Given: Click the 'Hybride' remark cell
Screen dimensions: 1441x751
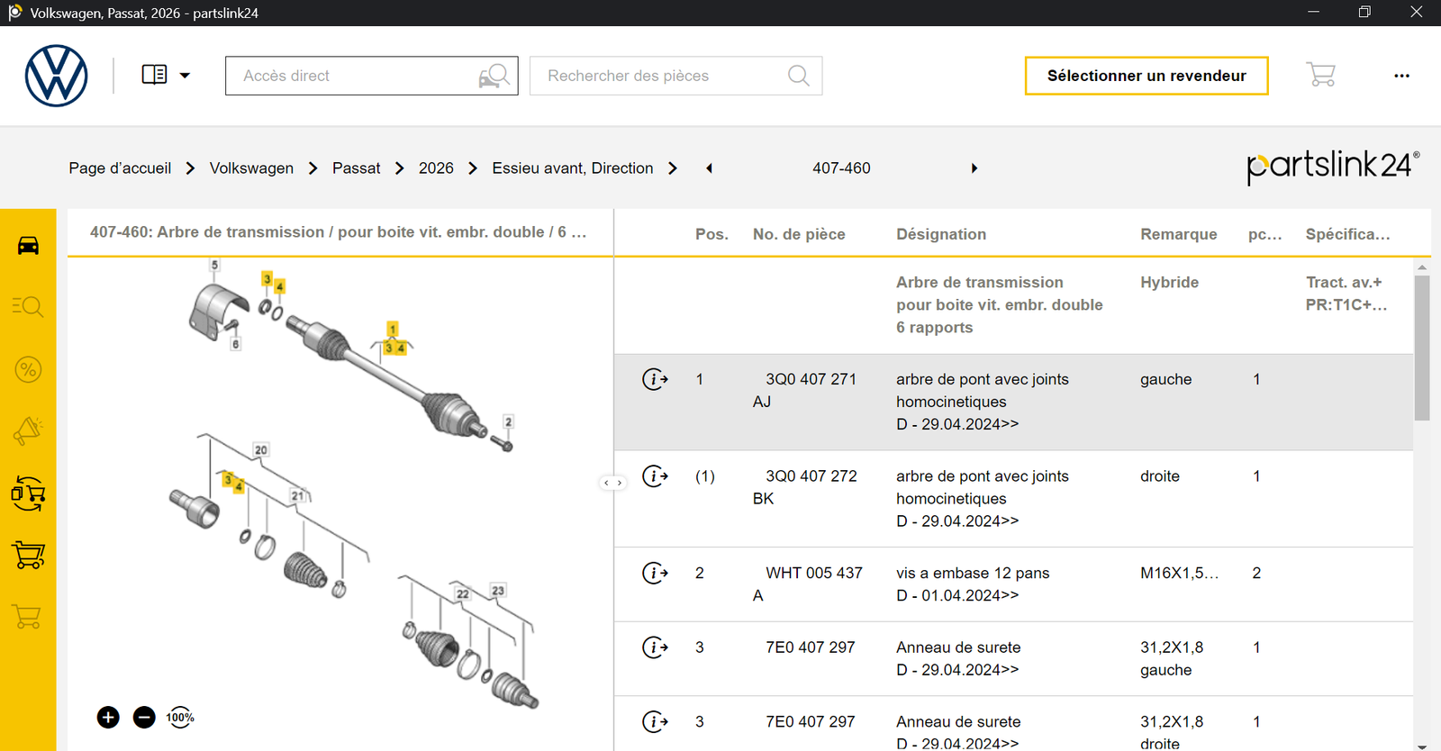Looking at the screenshot, I should (1169, 282).
